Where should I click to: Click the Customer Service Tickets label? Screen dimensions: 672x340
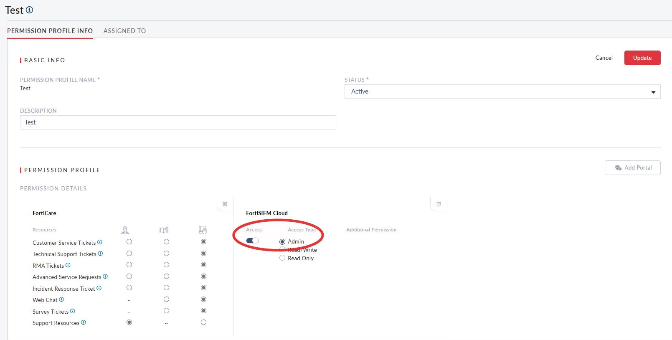click(x=64, y=243)
